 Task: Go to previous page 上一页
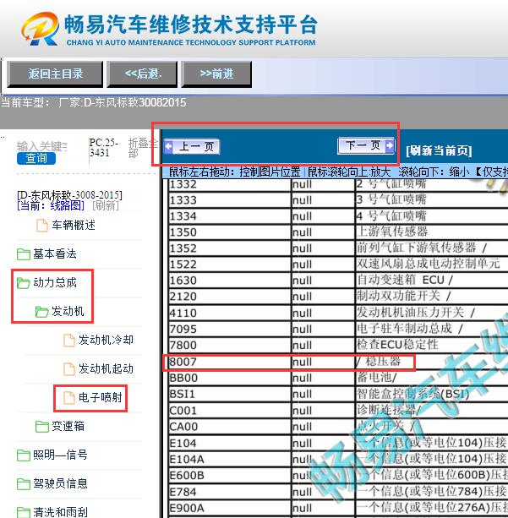(192, 146)
